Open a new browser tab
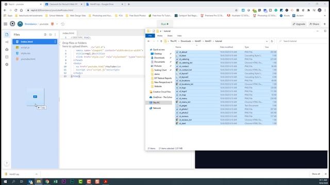 click(128, 4)
